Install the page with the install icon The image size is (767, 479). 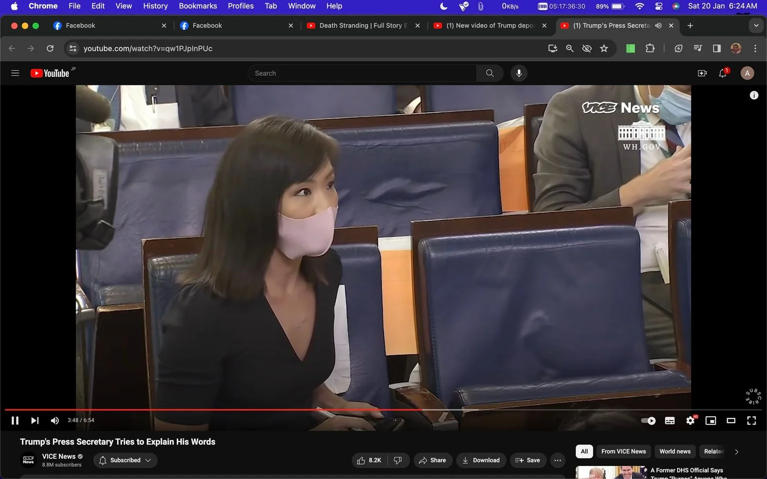pyautogui.click(x=552, y=48)
